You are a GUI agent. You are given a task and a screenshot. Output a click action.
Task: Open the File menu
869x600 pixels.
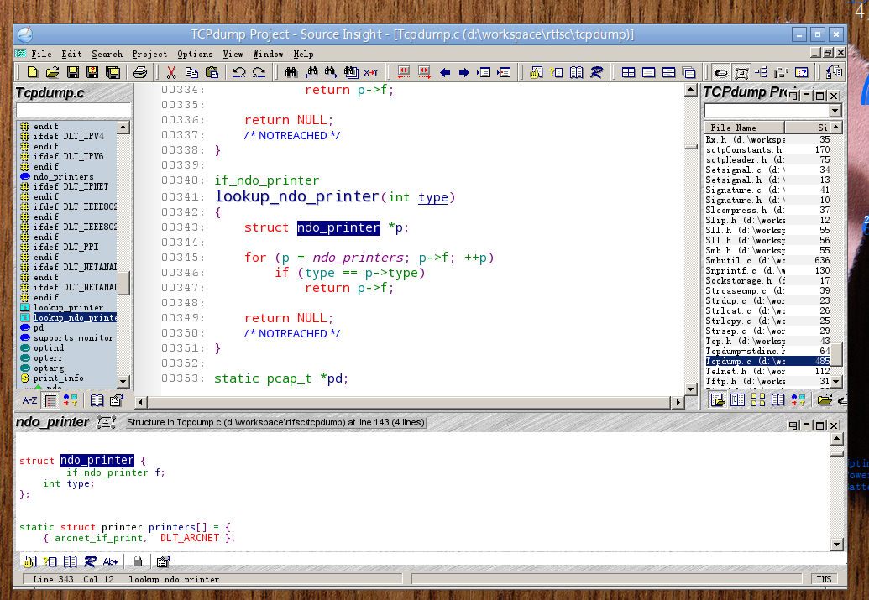click(41, 54)
